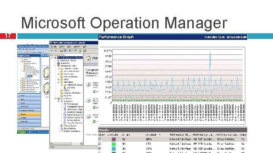Select the Override Criteria folder
Screen dimensions: 273x153
[71, 77]
